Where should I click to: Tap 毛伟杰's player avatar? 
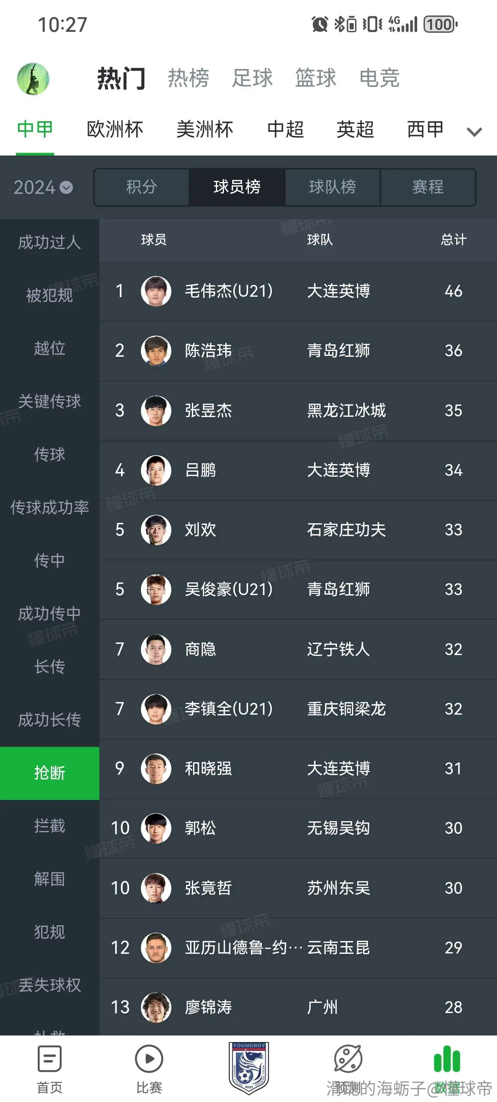156,291
